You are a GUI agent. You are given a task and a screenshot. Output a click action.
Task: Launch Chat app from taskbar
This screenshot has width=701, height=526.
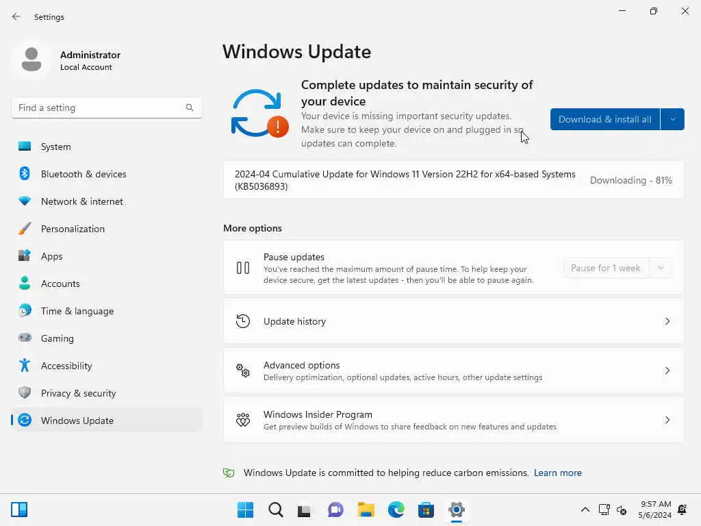(x=335, y=510)
